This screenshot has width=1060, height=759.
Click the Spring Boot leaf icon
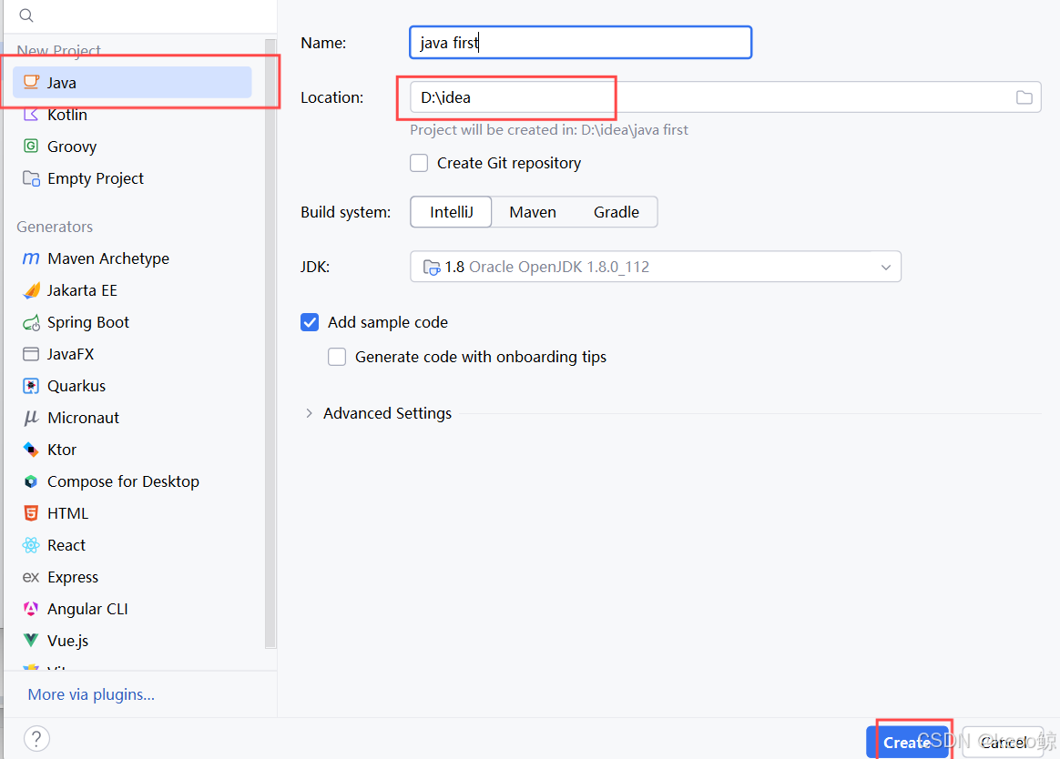pyautogui.click(x=31, y=322)
